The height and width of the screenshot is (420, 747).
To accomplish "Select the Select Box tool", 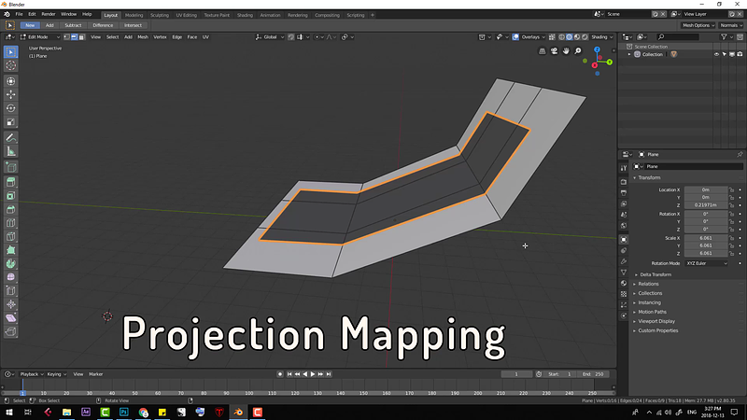I will pyautogui.click(x=11, y=52).
